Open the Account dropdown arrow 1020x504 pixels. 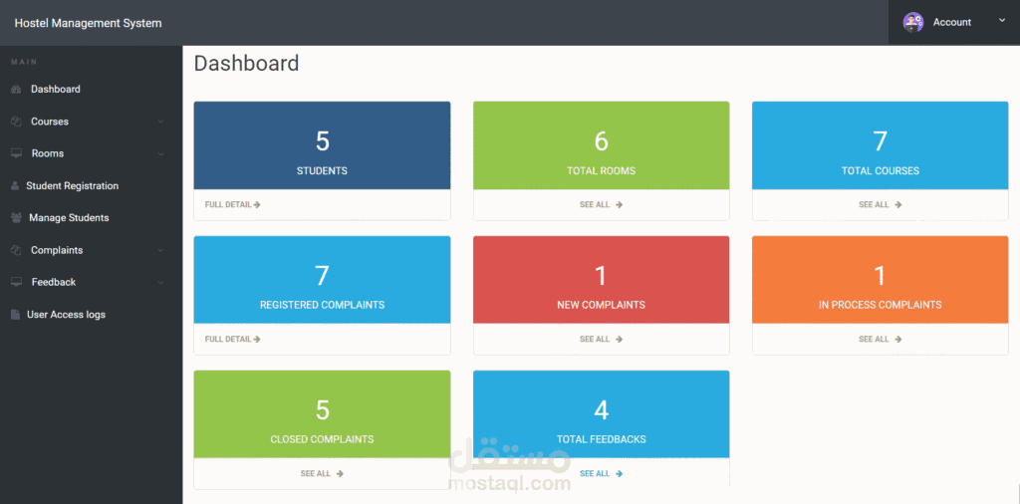point(1002,20)
